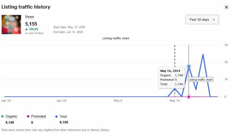Click the listing thumbnail image

tap(12, 24)
